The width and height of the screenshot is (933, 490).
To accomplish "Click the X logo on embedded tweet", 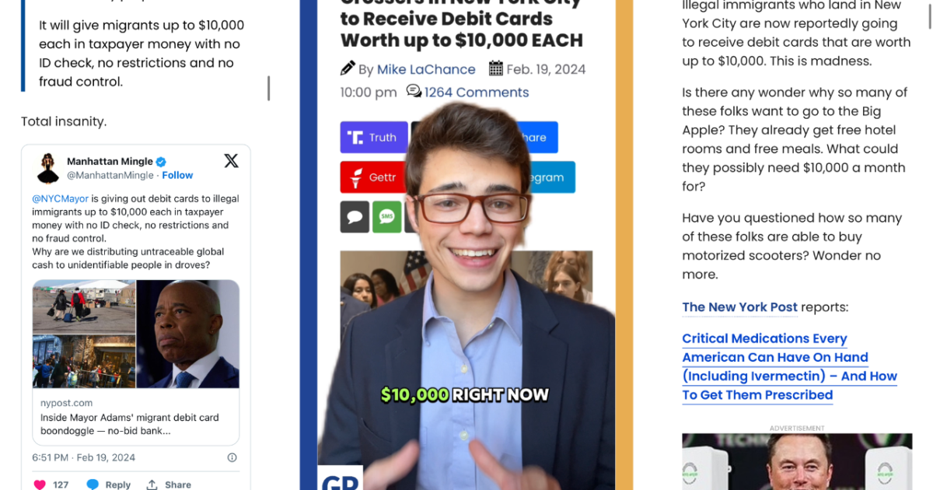I will click(x=231, y=161).
